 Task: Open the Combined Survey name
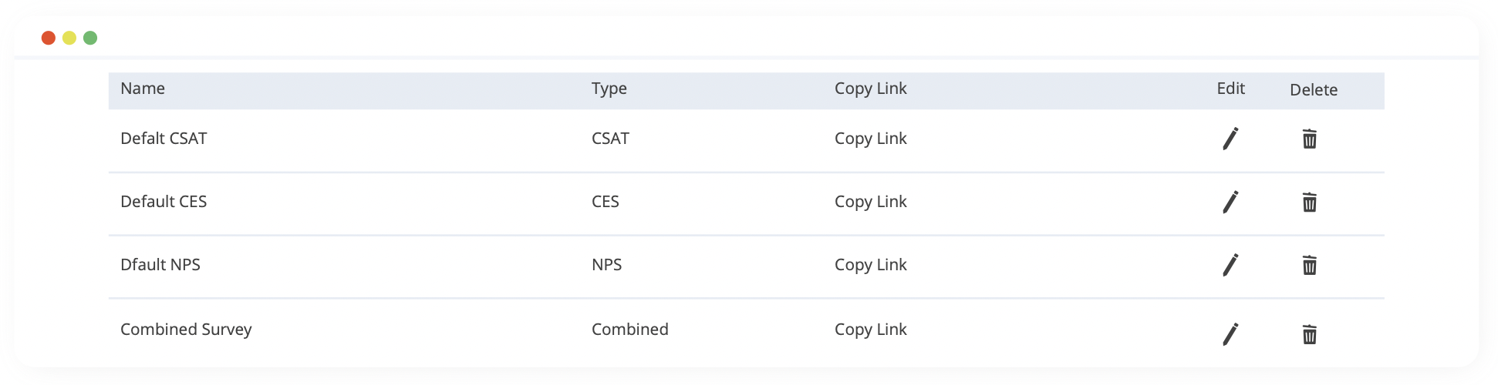pyautogui.click(x=186, y=330)
